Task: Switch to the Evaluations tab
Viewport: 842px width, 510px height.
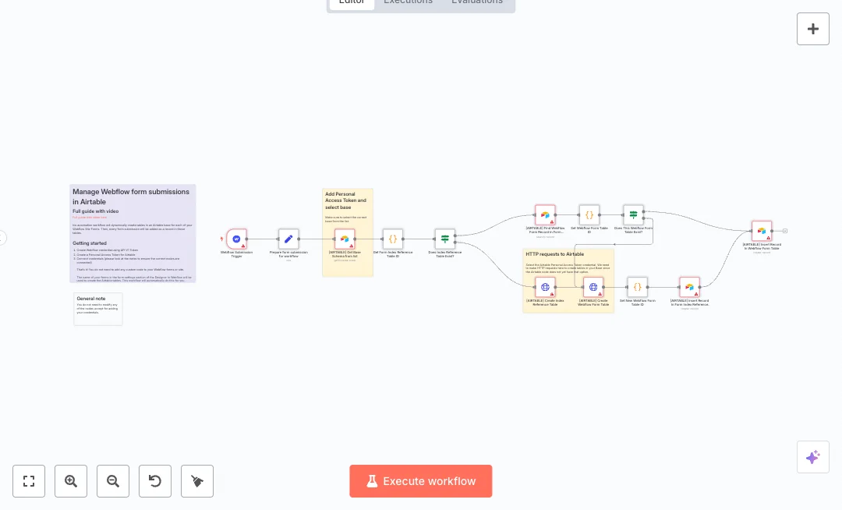Action: click(x=477, y=2)
